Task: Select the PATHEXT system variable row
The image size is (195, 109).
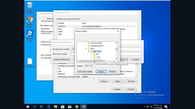Action: point(96,74)
